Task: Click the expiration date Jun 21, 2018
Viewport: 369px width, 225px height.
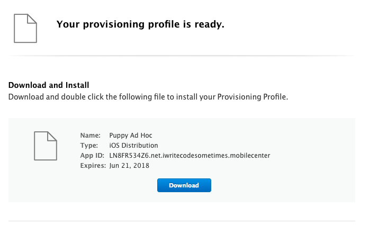Action: (x=129, y=166)
